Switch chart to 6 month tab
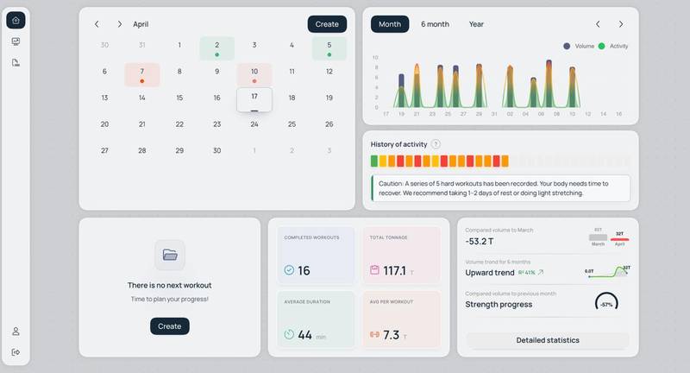 click(435, 24)
